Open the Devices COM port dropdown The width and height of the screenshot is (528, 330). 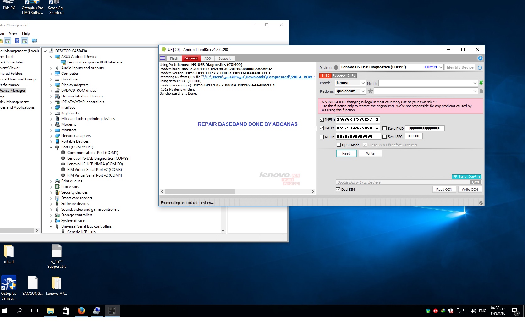(x=441, y=67)
